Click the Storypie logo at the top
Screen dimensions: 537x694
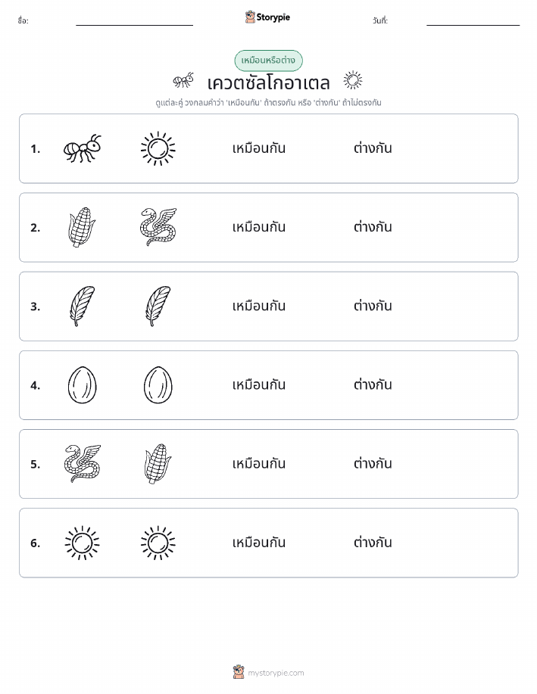[x=267, y=17]
